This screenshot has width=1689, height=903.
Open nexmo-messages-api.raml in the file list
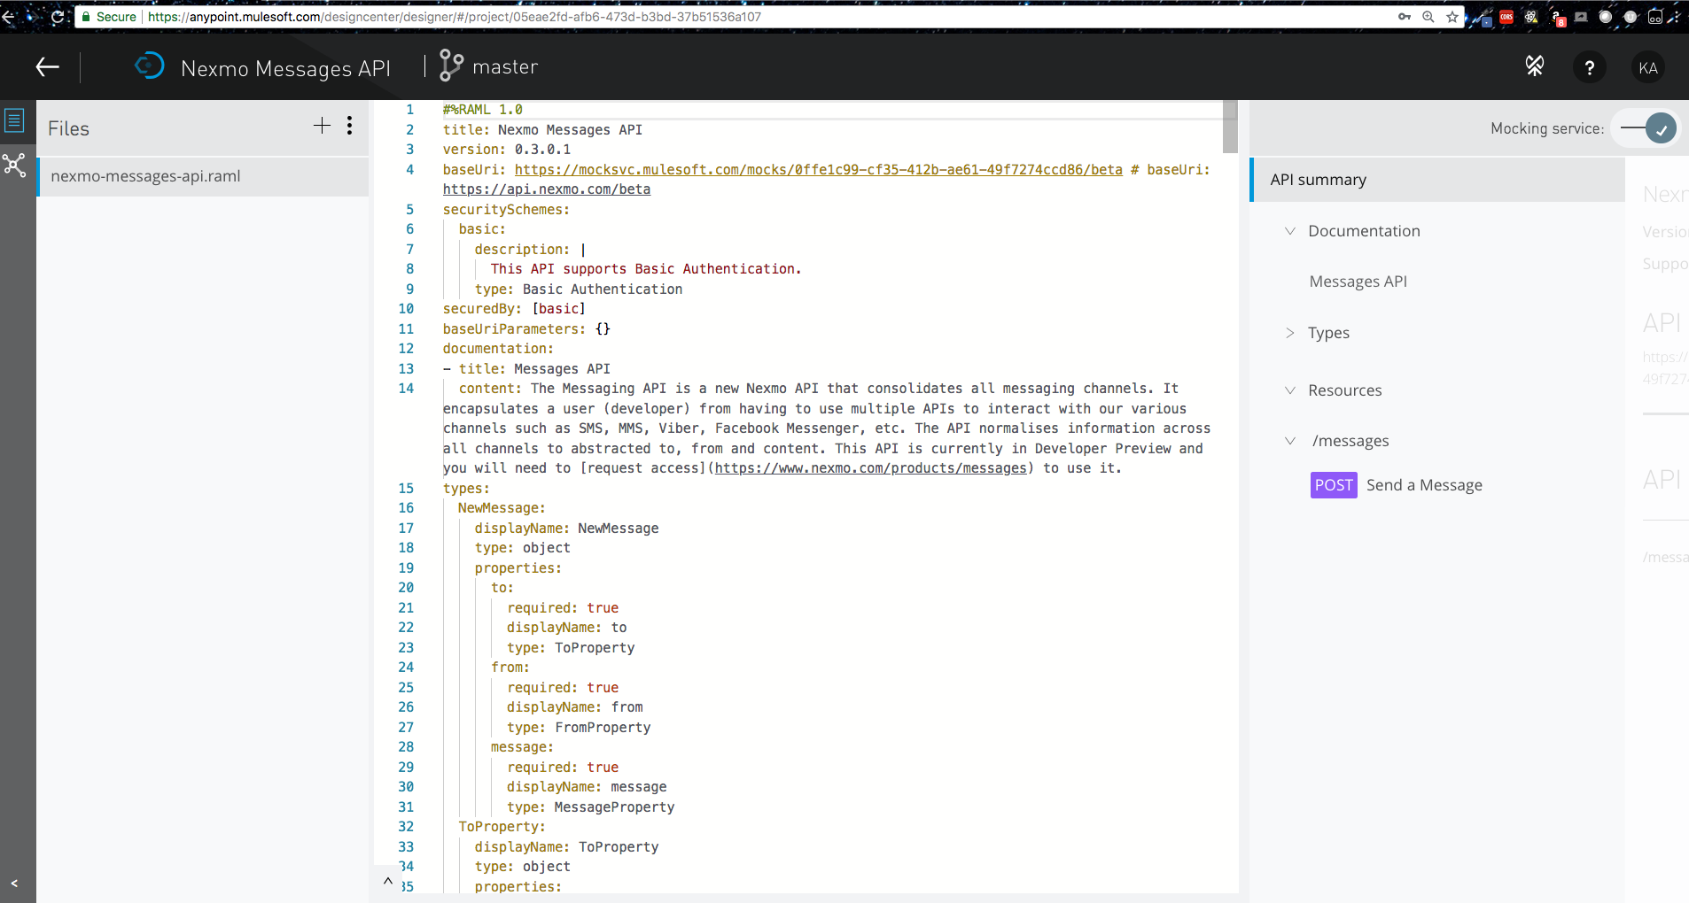[x=203, y=176]
